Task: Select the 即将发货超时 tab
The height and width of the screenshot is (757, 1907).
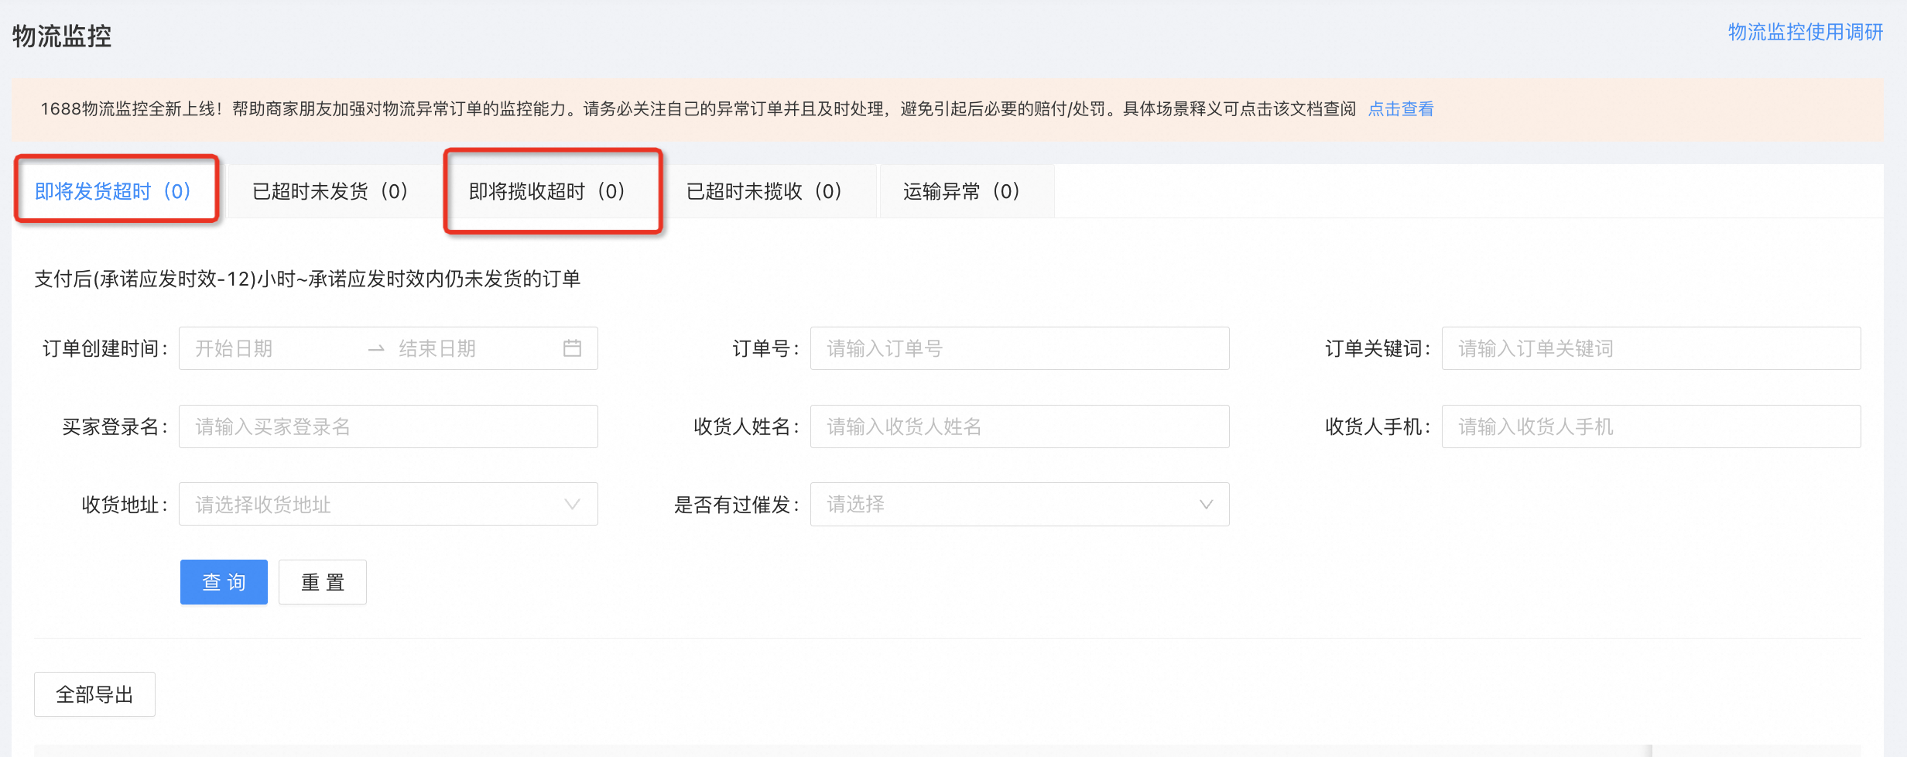Action: click(113, 191)
